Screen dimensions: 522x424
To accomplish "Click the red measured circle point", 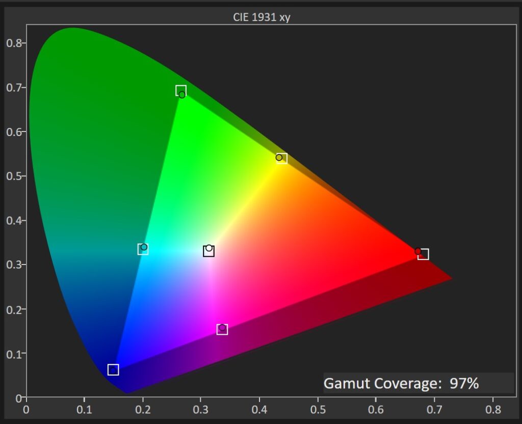I will [418, 251].
